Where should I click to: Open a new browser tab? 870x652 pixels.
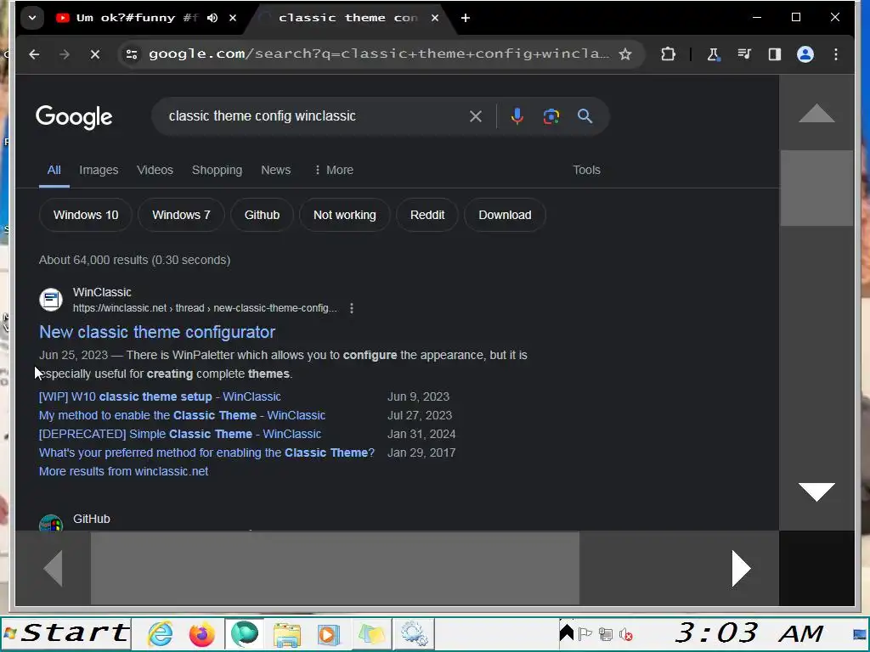465,18
